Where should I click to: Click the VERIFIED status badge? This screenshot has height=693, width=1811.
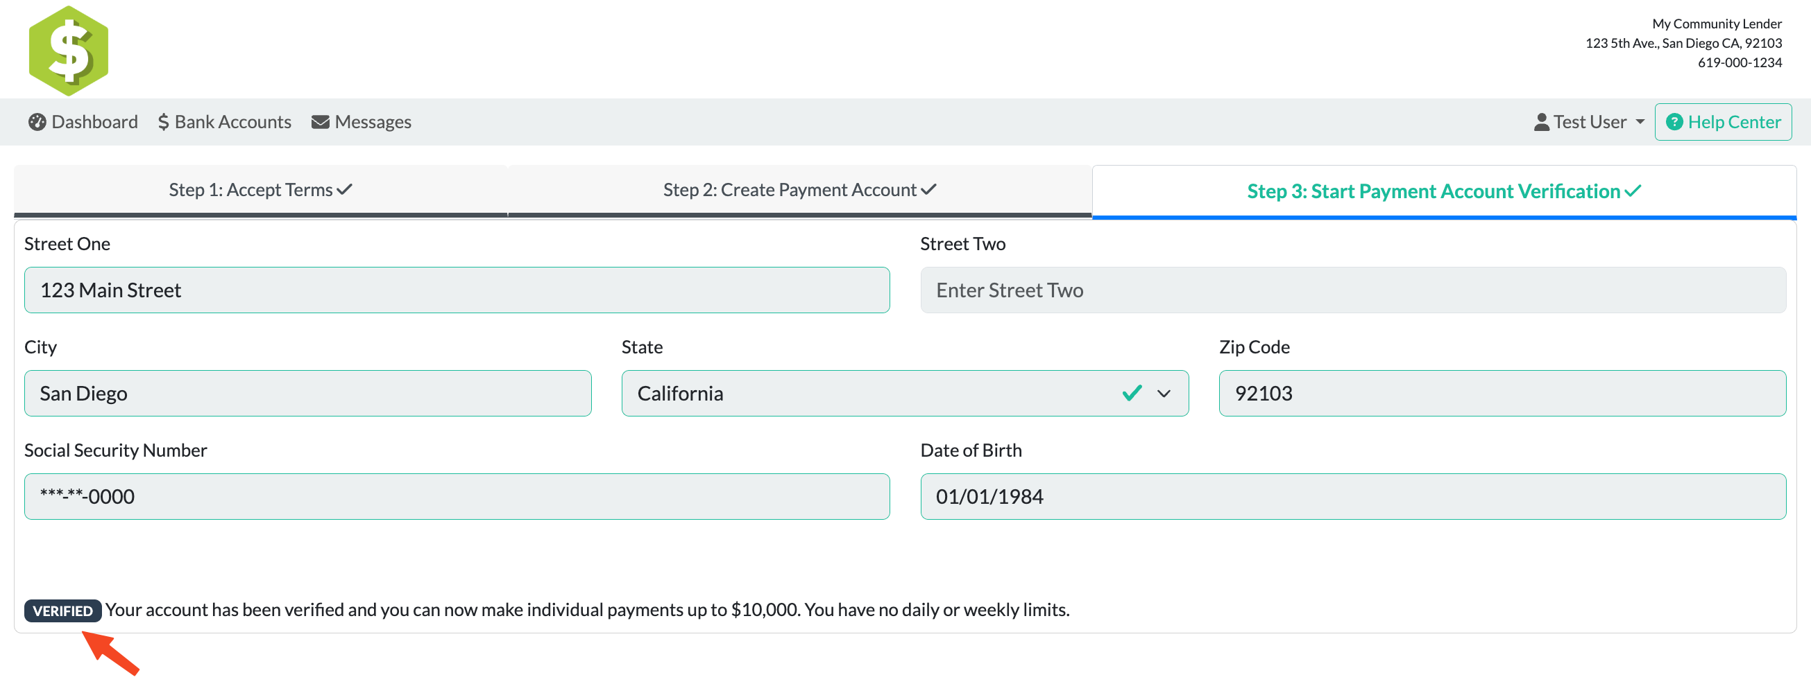click(62, 610)
